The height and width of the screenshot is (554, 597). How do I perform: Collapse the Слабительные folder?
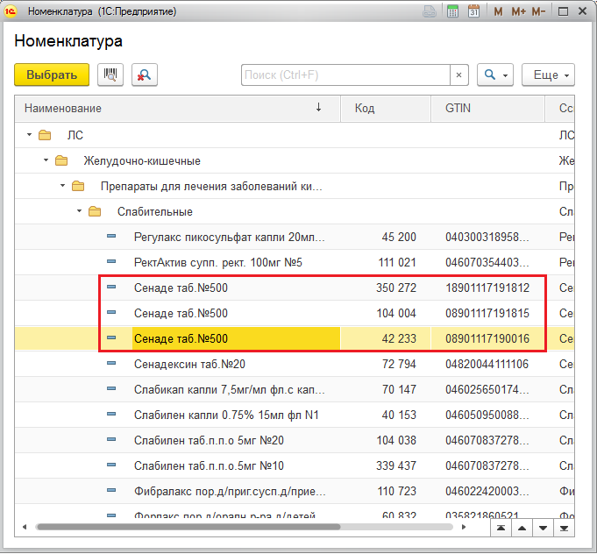pos(80,212)
